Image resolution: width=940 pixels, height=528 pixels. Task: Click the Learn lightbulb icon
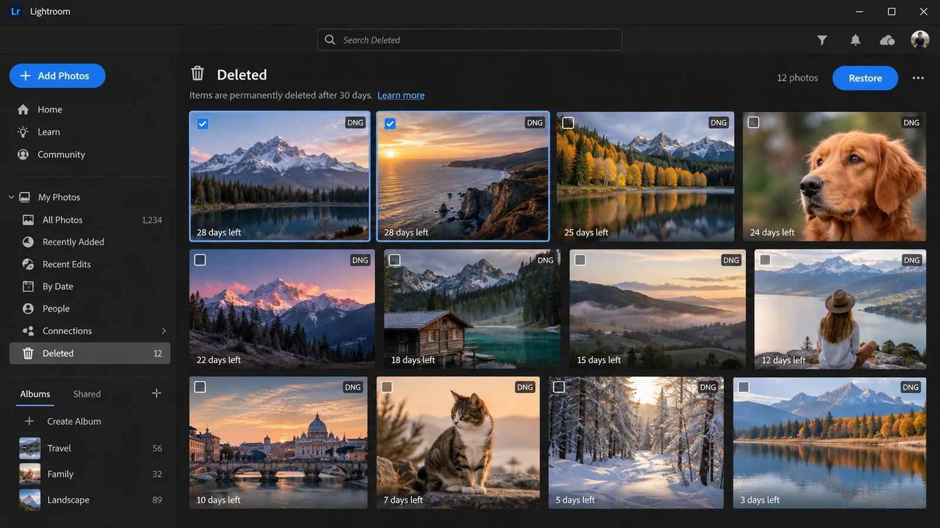(x=23, y=132)
